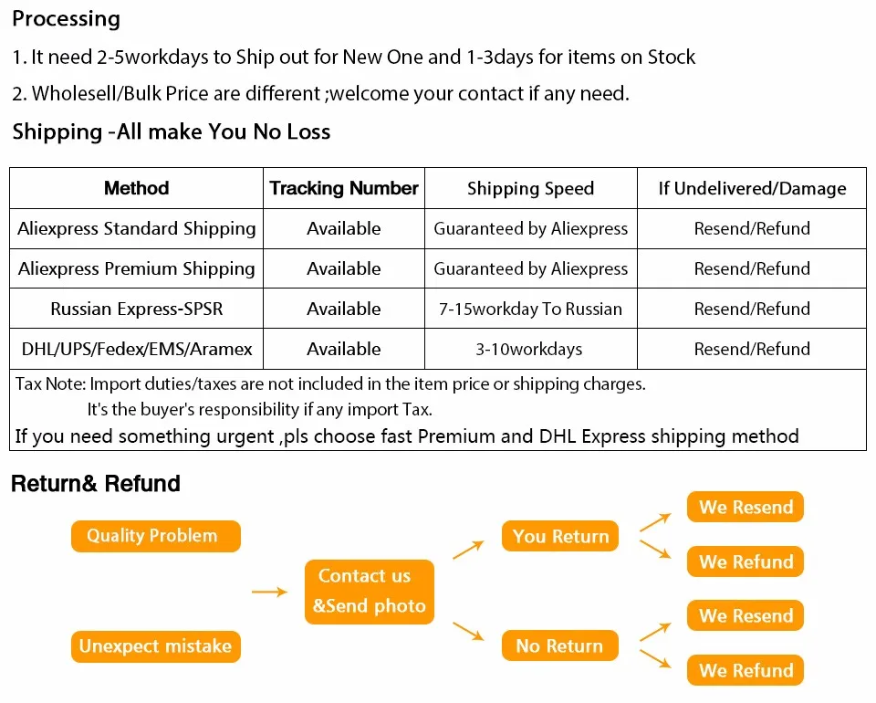The width and height of the screenshot is (876, 703).
Task: Click the Unexpect mistake orange label
Action: [x=156, y=646]
